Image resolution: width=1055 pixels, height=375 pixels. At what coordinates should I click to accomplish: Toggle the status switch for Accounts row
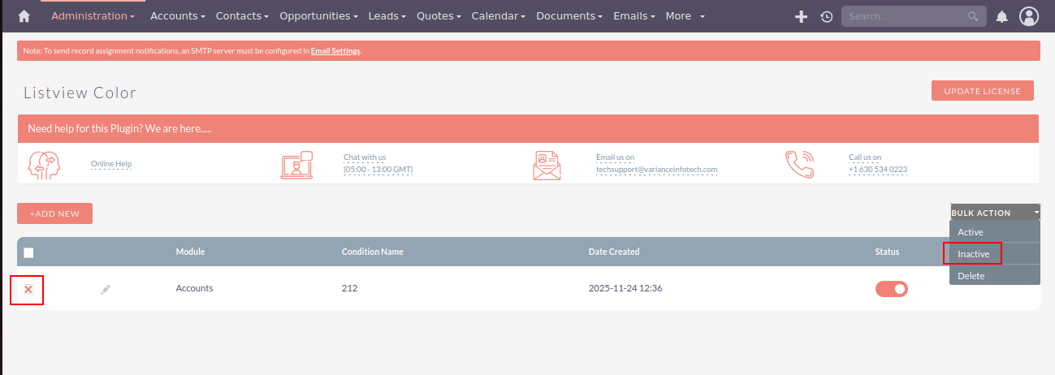(891, 289)
